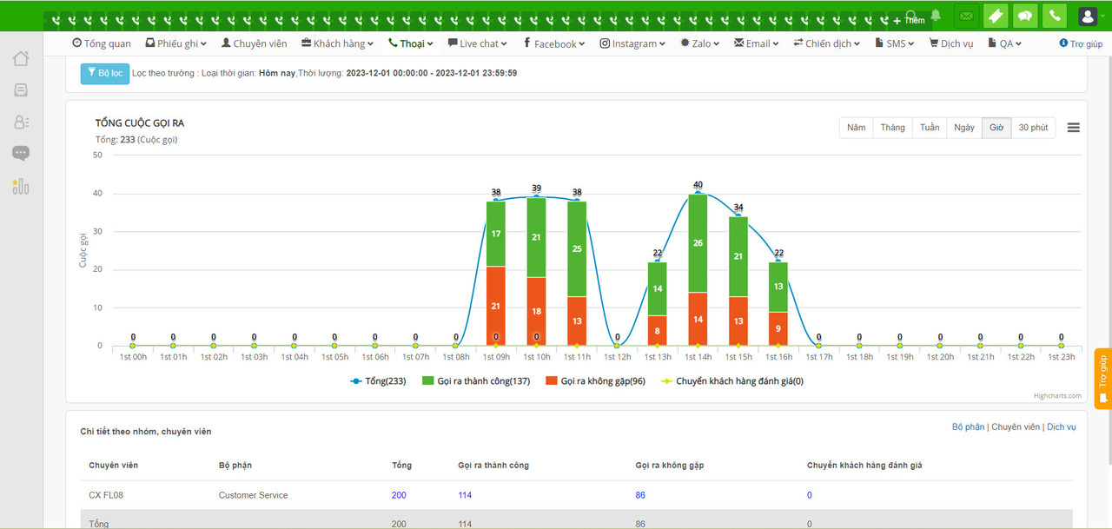This screenshot has height=529, width=1112.
Task: Expand the SMS dropdown menu
Action: [895, 43]
